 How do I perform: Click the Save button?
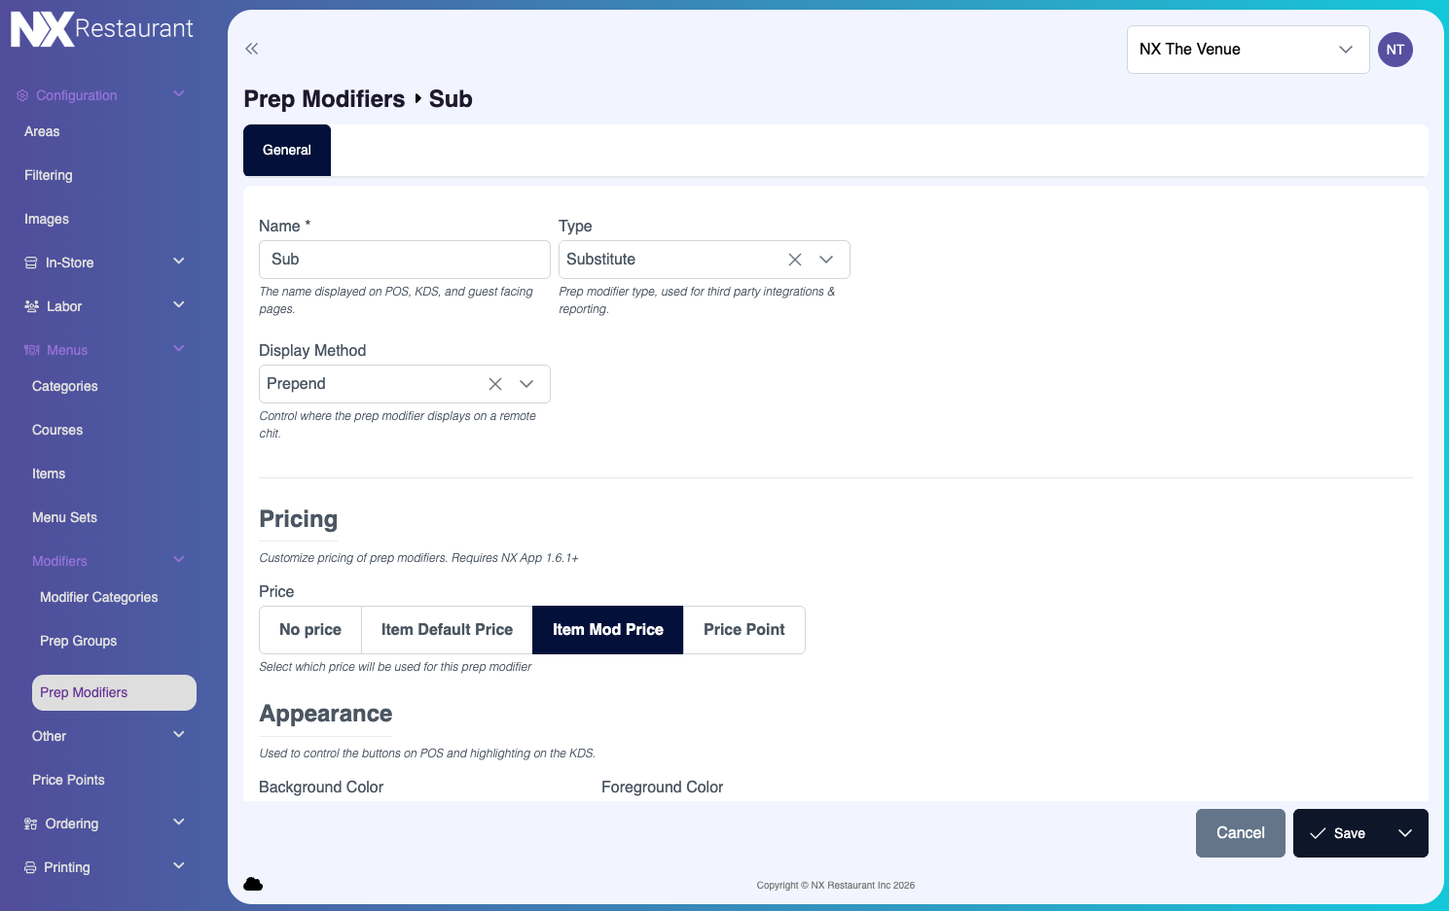point(1339,833)
